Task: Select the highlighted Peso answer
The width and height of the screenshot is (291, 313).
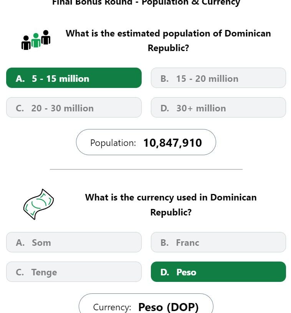Action: 218,272
